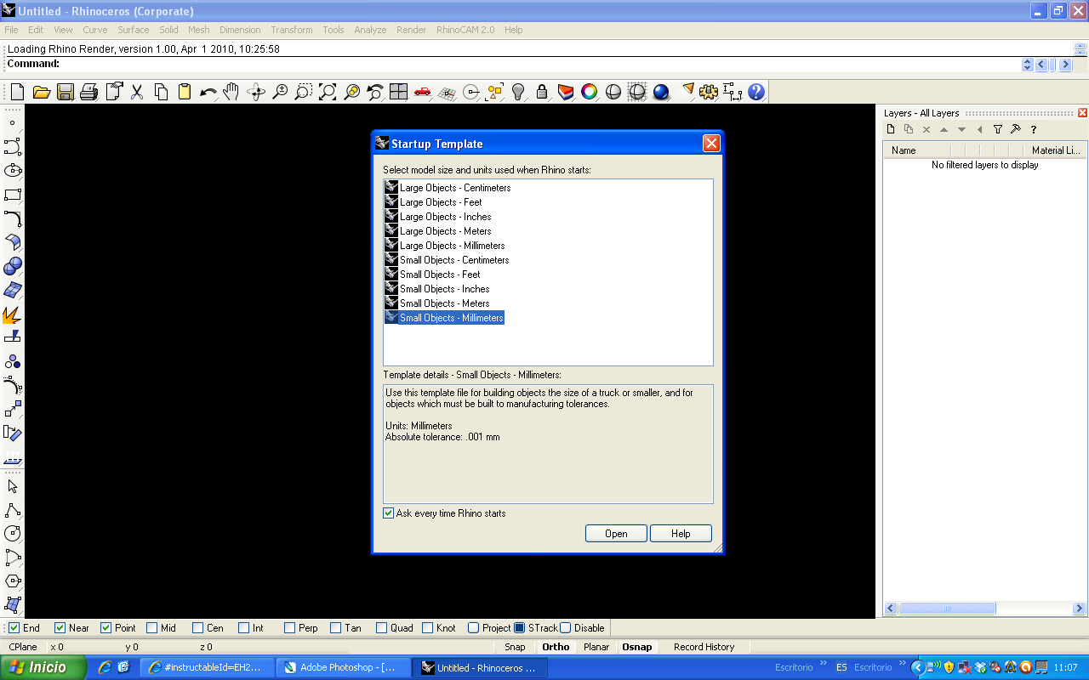Select the Polygon hexagon tool in sidebar
This screenshot has height=680, width=1089.
12,581
